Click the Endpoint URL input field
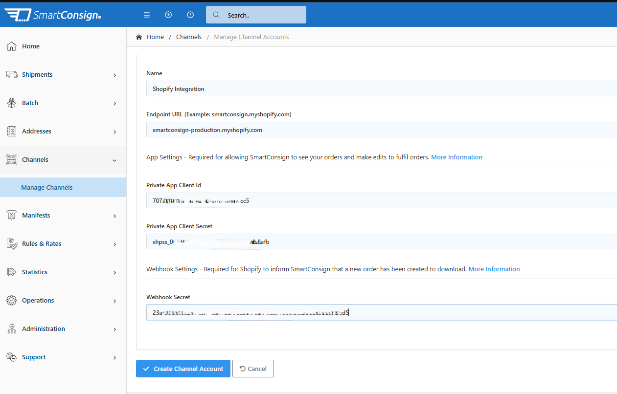This screenshot has width=617, height=394. click(x=382, y=130)
